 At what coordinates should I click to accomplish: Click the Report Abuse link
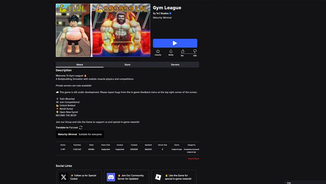point(193,159)
